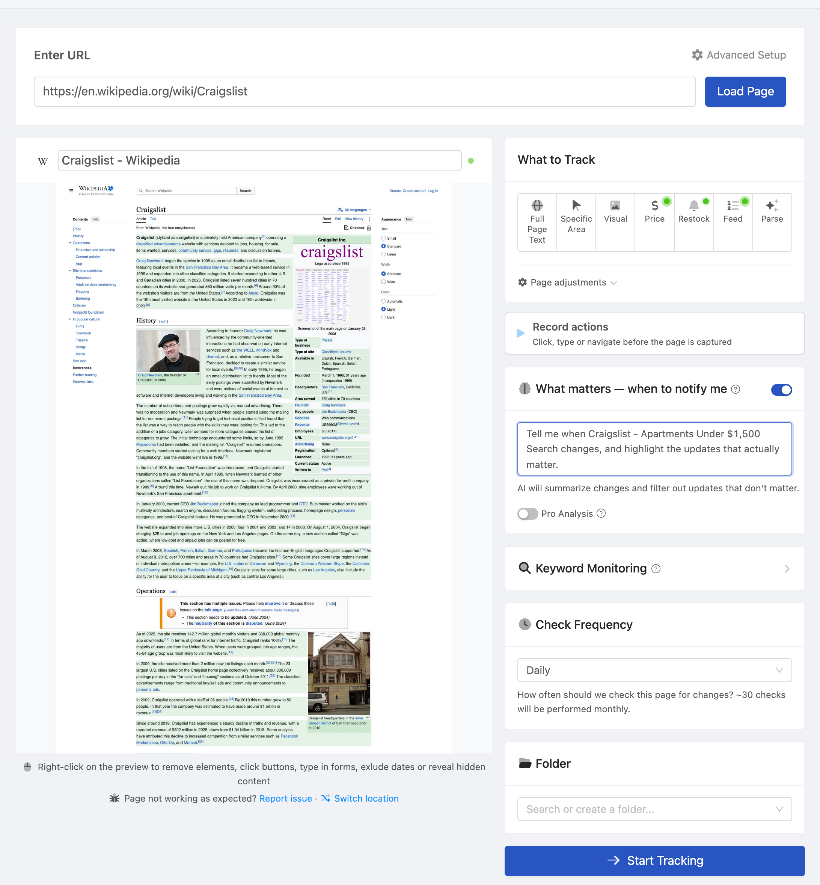Select Standard text size radio under Text
This screenshot has width=820, height=885.
coord(383,246)
